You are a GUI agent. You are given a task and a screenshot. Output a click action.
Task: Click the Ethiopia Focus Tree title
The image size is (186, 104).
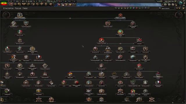[15, 8]
